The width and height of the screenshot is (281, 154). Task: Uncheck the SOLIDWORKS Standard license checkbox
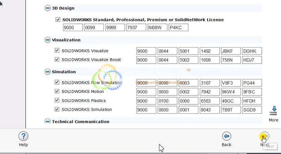tap(58, 20)
